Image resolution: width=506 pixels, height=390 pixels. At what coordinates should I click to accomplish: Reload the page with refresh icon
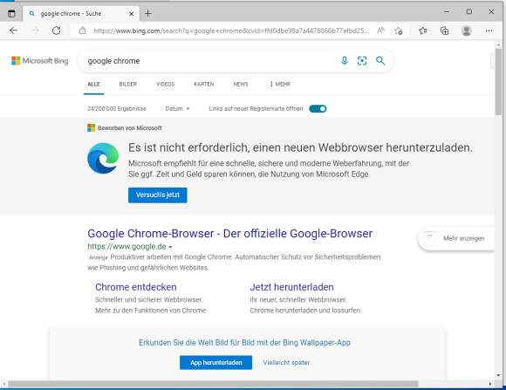tap(56, 31)
